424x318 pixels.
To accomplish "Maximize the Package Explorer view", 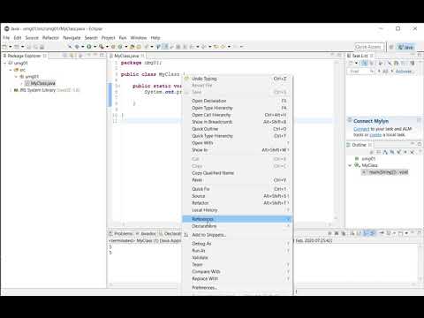I will (x=102, y=55).
